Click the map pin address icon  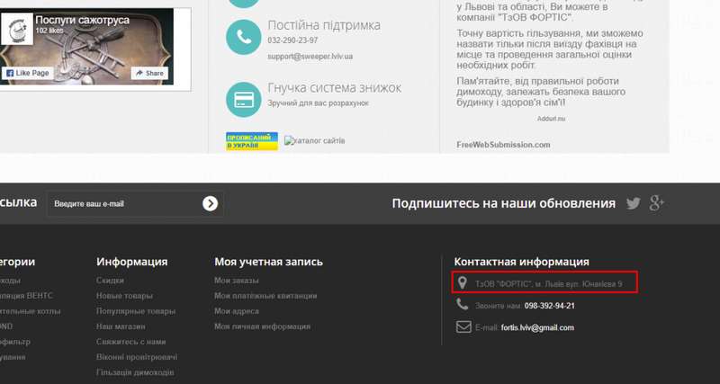[x=463, y=283]
